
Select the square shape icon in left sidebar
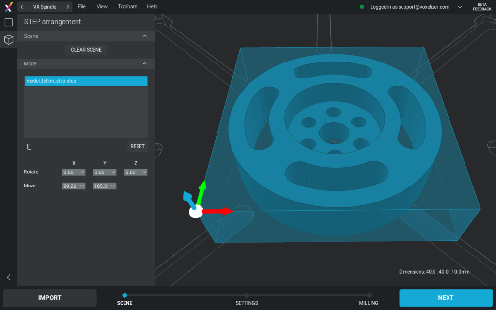coord(8,22)
